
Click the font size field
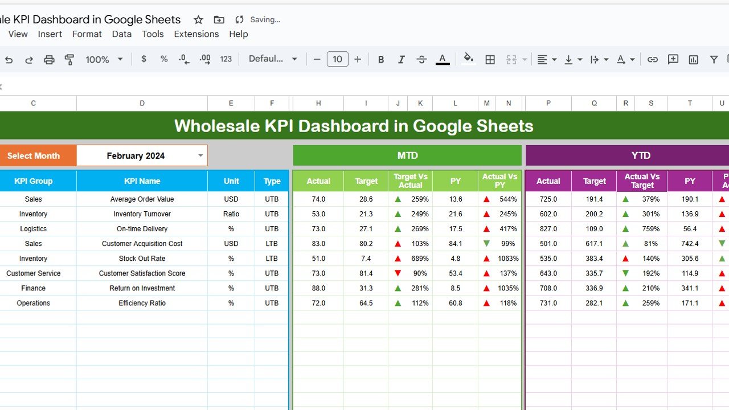(x=337, y=59)
